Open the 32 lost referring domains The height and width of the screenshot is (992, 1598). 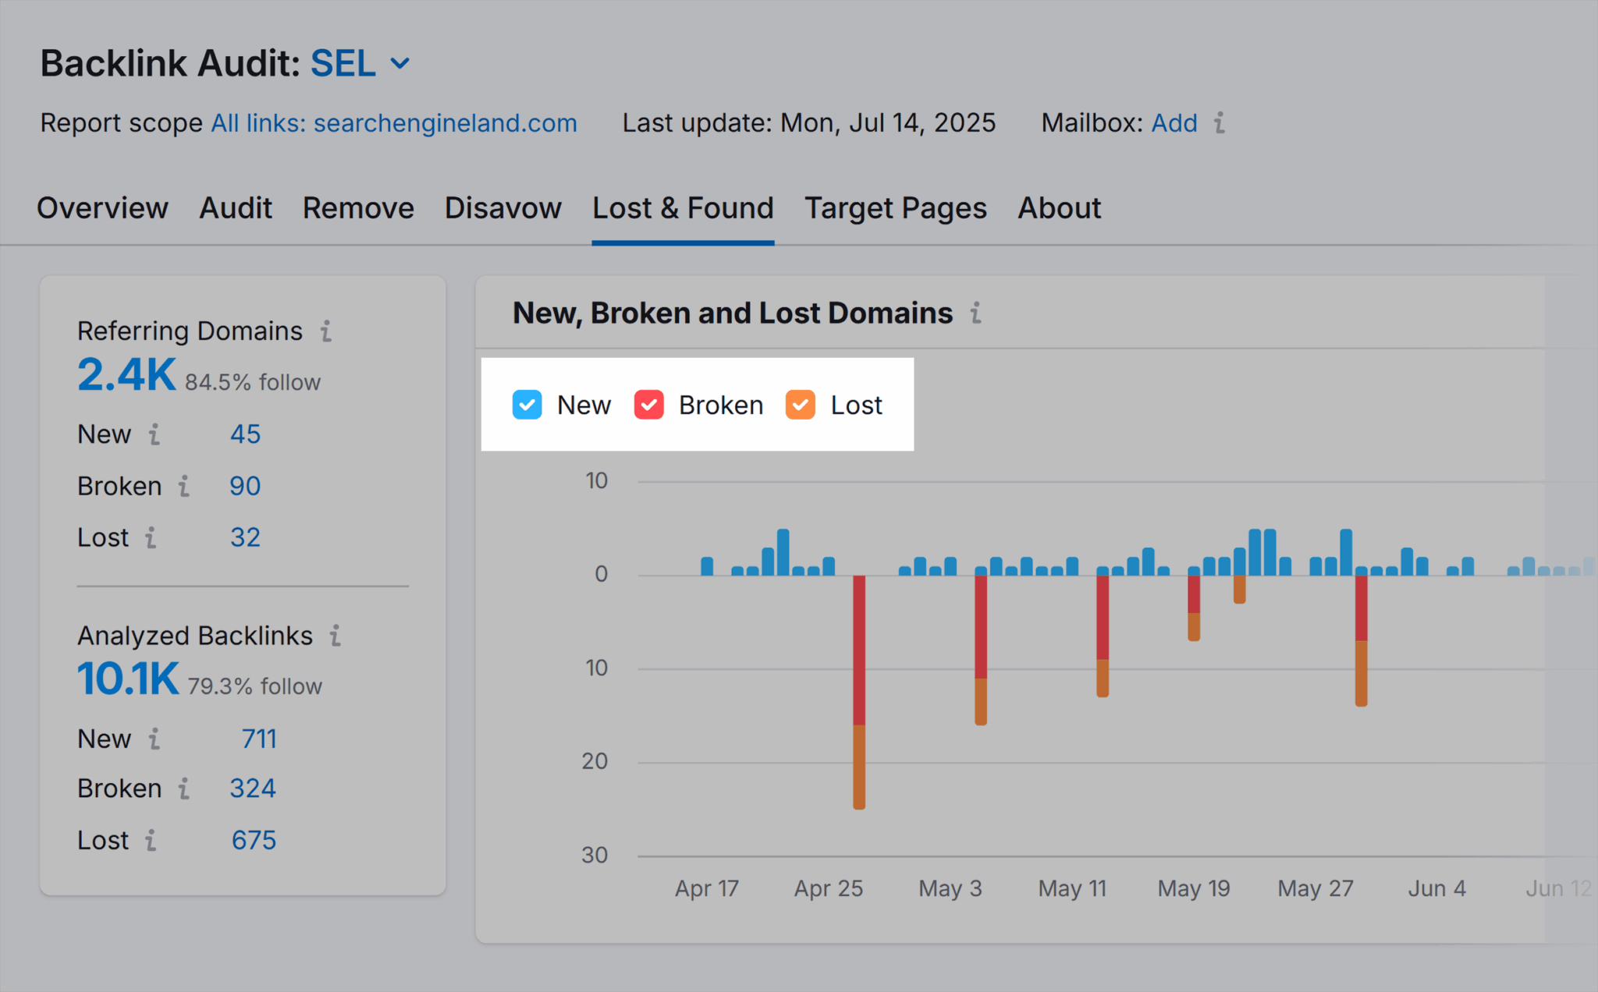pyautogui.click(x=245, y=538)
